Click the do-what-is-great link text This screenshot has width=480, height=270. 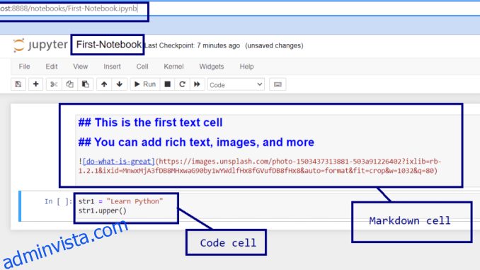(119, 161)
